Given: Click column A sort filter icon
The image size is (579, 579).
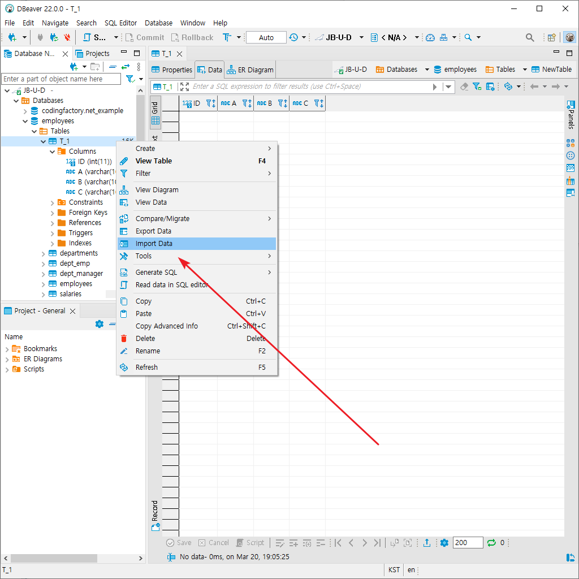Looking at the screenshot, I should click(x=247, y=103).
